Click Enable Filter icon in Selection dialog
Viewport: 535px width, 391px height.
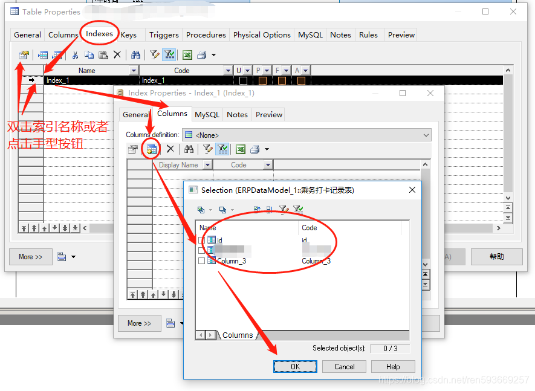298,210
